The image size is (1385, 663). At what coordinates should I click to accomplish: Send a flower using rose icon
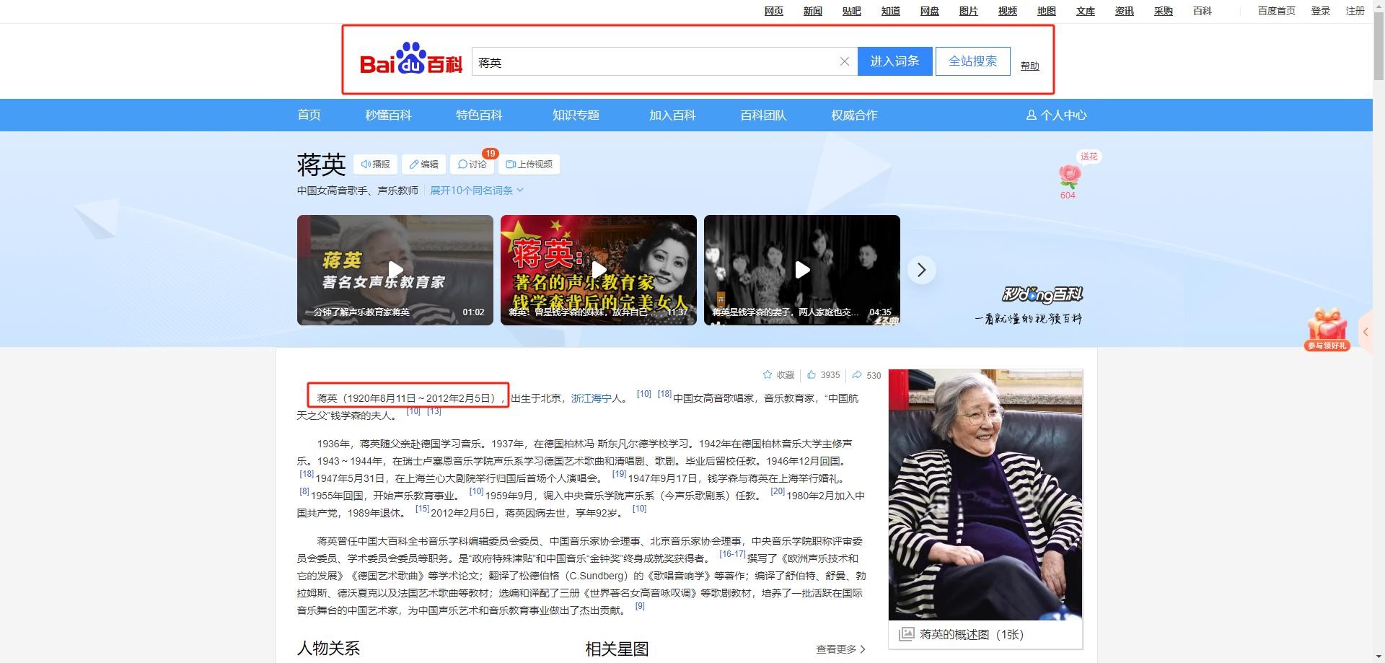(1068, 177)
